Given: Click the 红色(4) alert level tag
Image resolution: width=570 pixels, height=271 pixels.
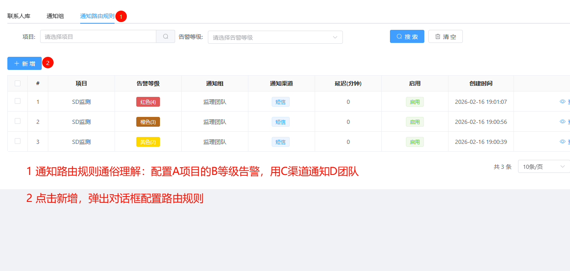Looking at the screenshot, I should tap(148, 102).
